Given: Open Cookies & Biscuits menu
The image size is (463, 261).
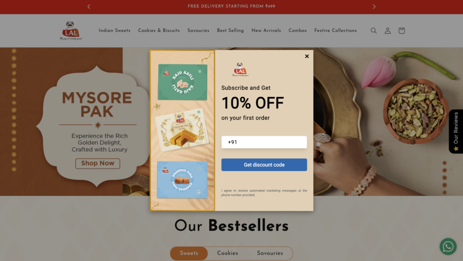Looking at the screenshot, I should [159, 31].
